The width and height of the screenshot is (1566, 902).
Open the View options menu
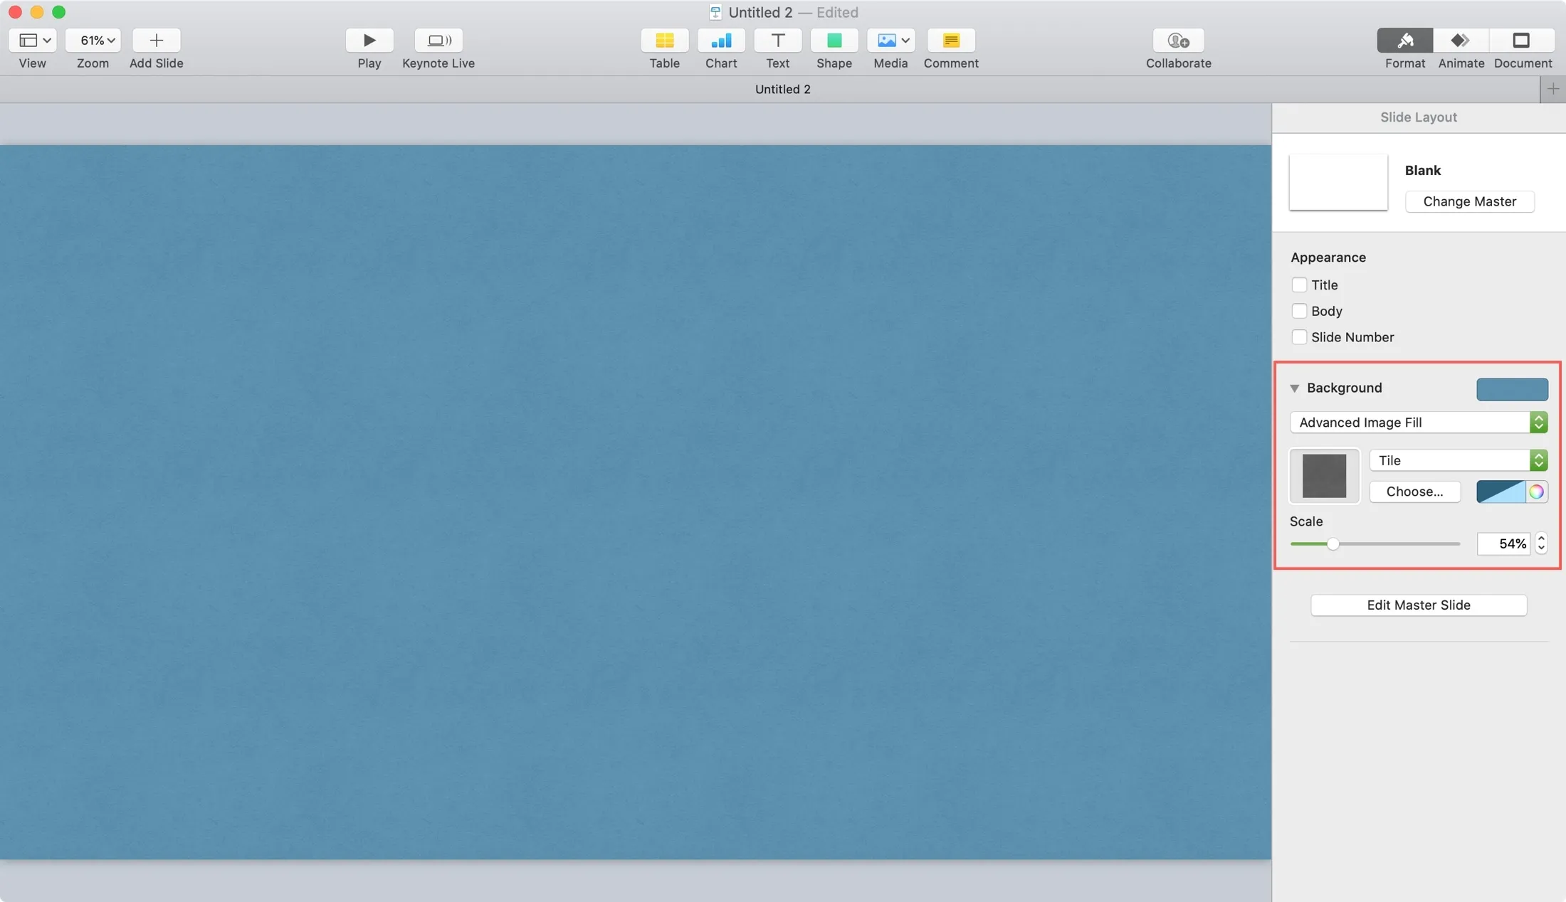[32, 41]
